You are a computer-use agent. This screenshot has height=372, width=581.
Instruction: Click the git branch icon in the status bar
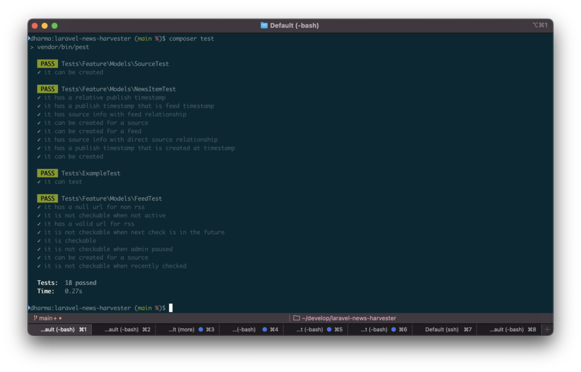[x=36, y=318]
